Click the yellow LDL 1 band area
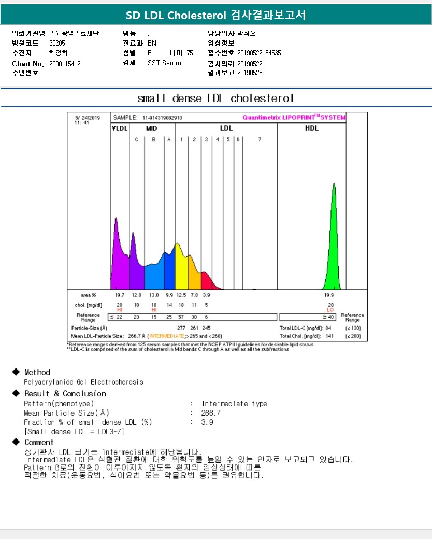 tap(181, 267)
